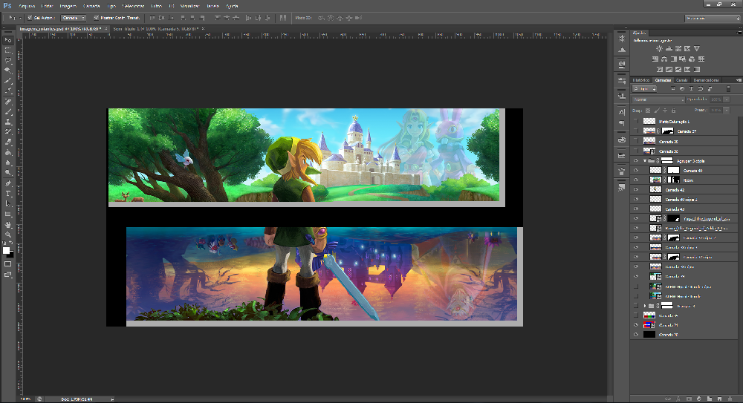This screenshot has height=403, width=743.
Task: Select the Paint Bucket tool
Action: [8, 152]
